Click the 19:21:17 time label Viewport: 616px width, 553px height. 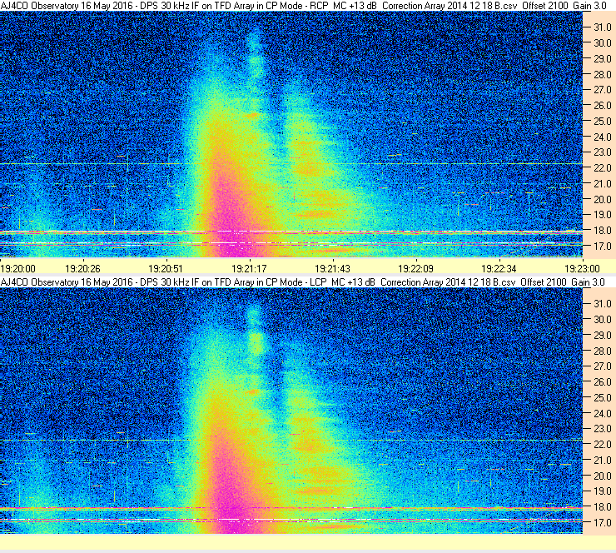(249, 269)
